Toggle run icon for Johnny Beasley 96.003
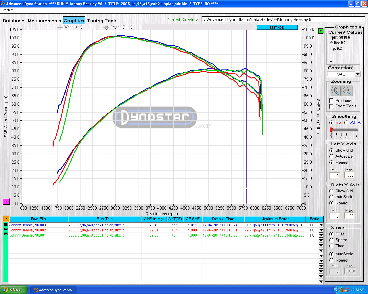The width and height of the screenshot is (368, 294). click(x=6, y=225)
